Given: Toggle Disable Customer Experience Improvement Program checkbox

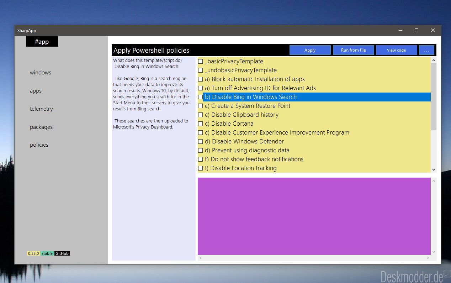Looking at the screenshot, I should [x=200, y=132].
